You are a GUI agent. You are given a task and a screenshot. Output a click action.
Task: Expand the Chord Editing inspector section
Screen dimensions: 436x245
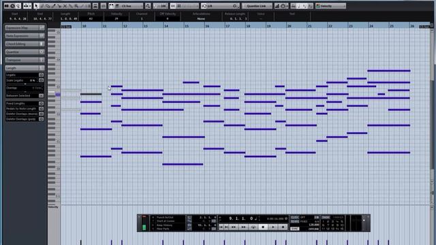25,44
